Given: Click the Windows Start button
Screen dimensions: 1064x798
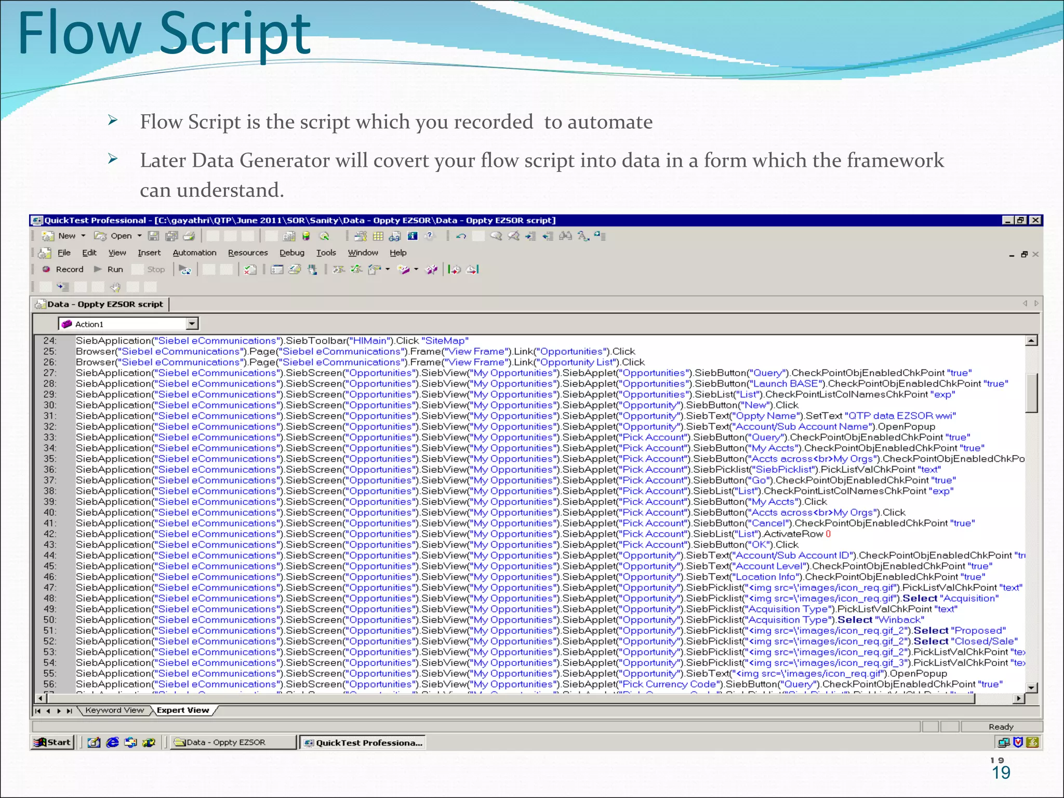Looking at the screenshot, I should coord(52,742).
